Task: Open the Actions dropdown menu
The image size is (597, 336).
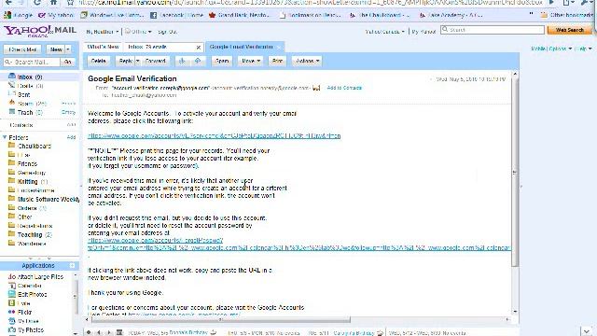Action: [307, 61]
